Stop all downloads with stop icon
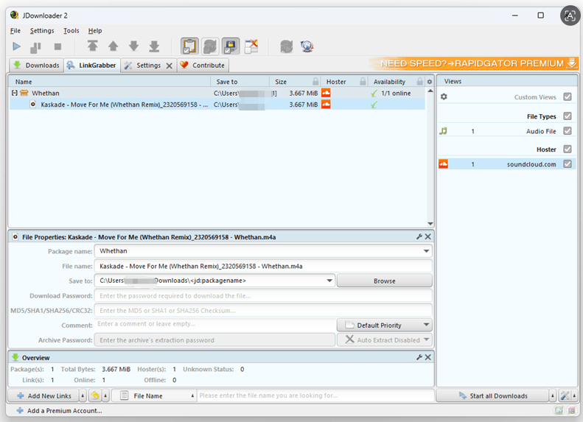Viewport: 583px width, 422px height. coord(57,46)
